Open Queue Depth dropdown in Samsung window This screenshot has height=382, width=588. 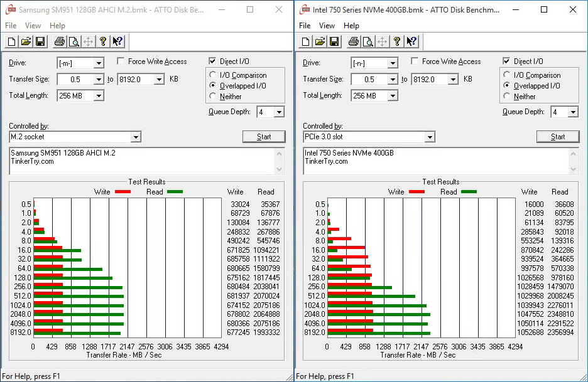(279, 112)
